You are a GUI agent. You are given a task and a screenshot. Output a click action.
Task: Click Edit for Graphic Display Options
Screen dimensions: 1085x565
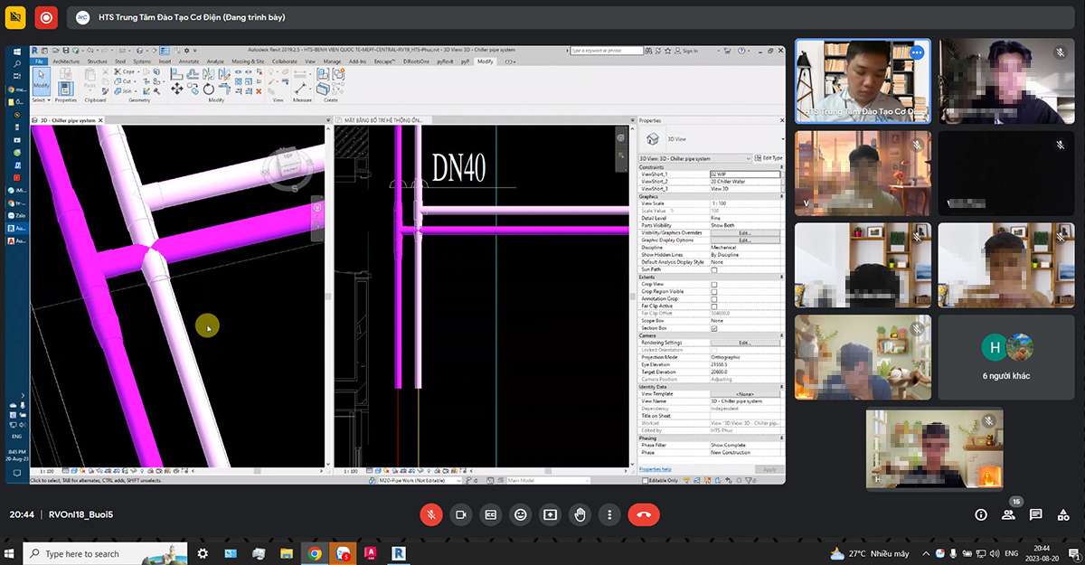pos(745,240)
